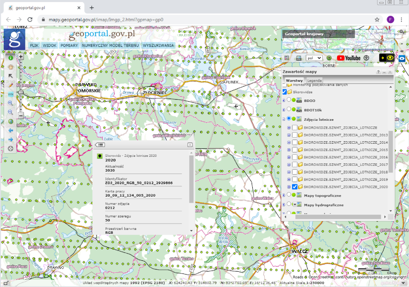The image size is (409, 287).
Task: Choose the black arrow selection tool
Action: pyautogui.click(x=11, y=76)
